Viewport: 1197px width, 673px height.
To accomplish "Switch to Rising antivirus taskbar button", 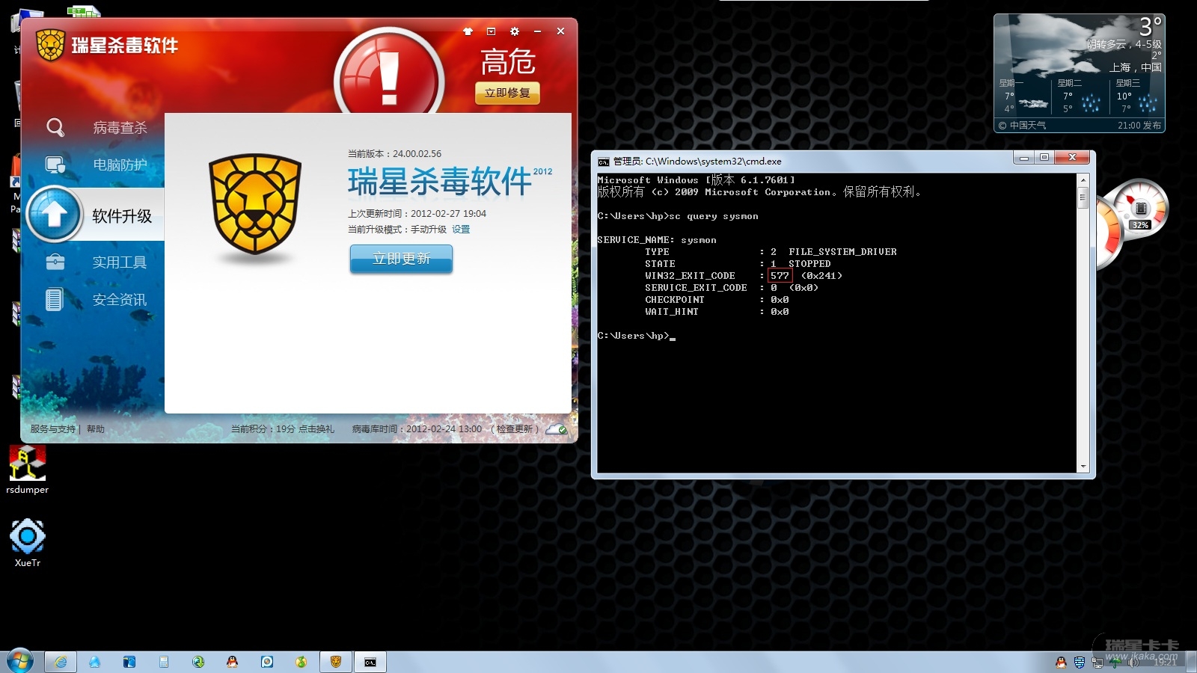I will [336, 662].
